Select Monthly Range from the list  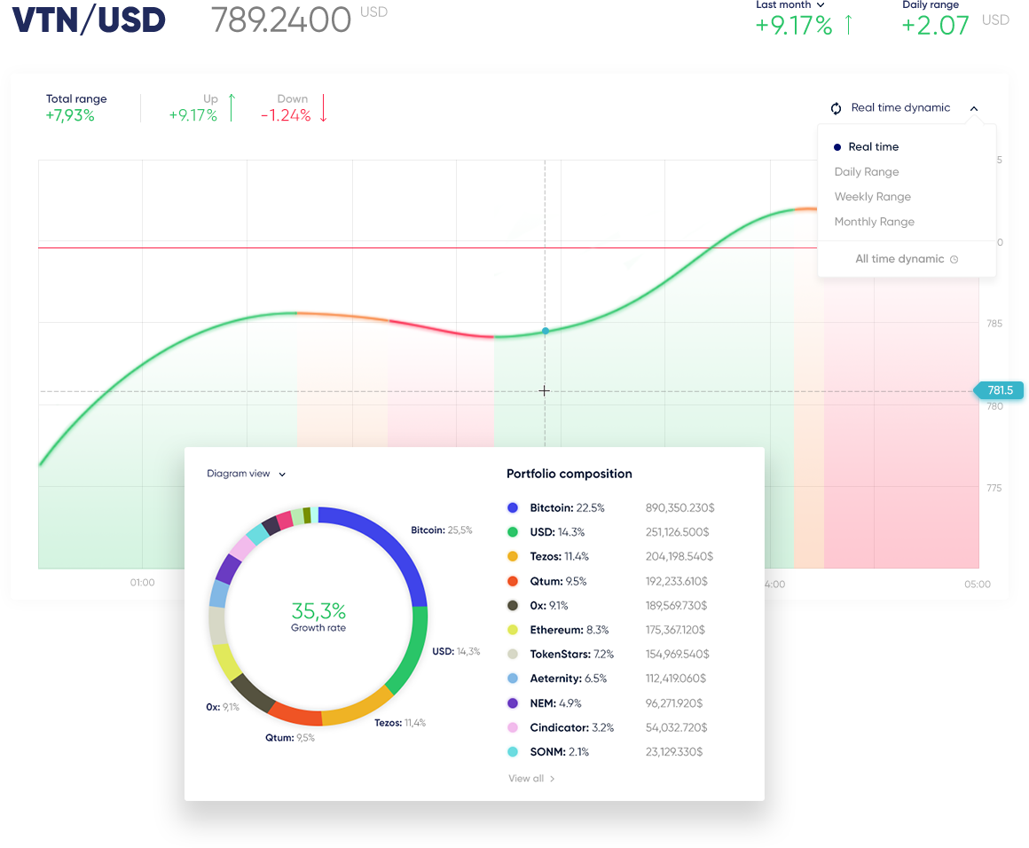click(874, 222)
